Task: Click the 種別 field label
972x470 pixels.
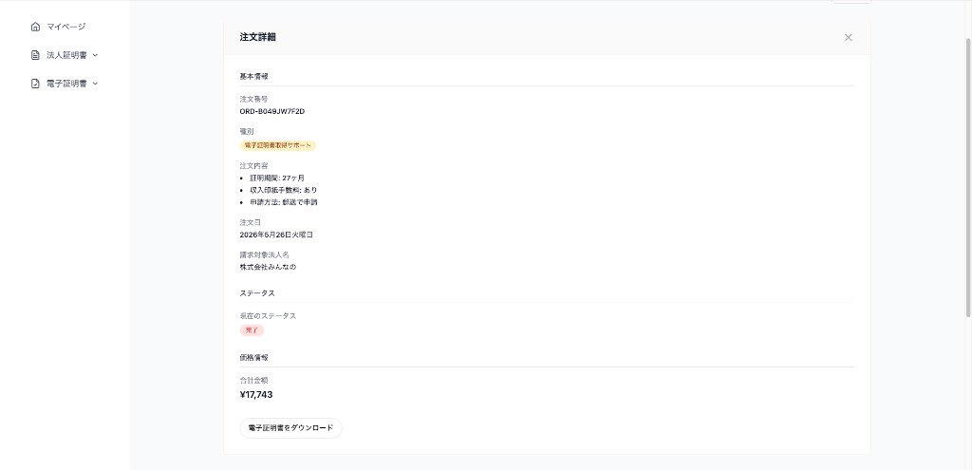Action: pos(247,131)
